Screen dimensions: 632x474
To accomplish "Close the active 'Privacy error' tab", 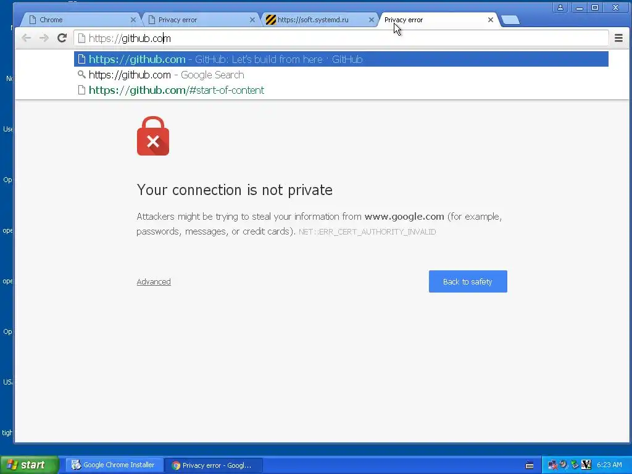I will pyautogui.click(x=491, y=20).
